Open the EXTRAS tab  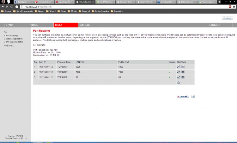point(84,25)
